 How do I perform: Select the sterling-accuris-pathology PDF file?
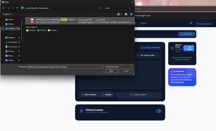pyautogui.click(x=80, y=21)
